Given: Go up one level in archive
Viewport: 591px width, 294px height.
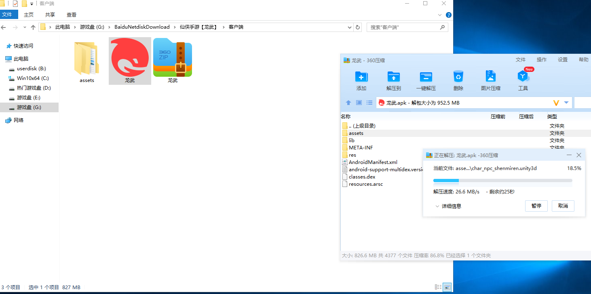Looking at the screenshot, I should 348,103.
